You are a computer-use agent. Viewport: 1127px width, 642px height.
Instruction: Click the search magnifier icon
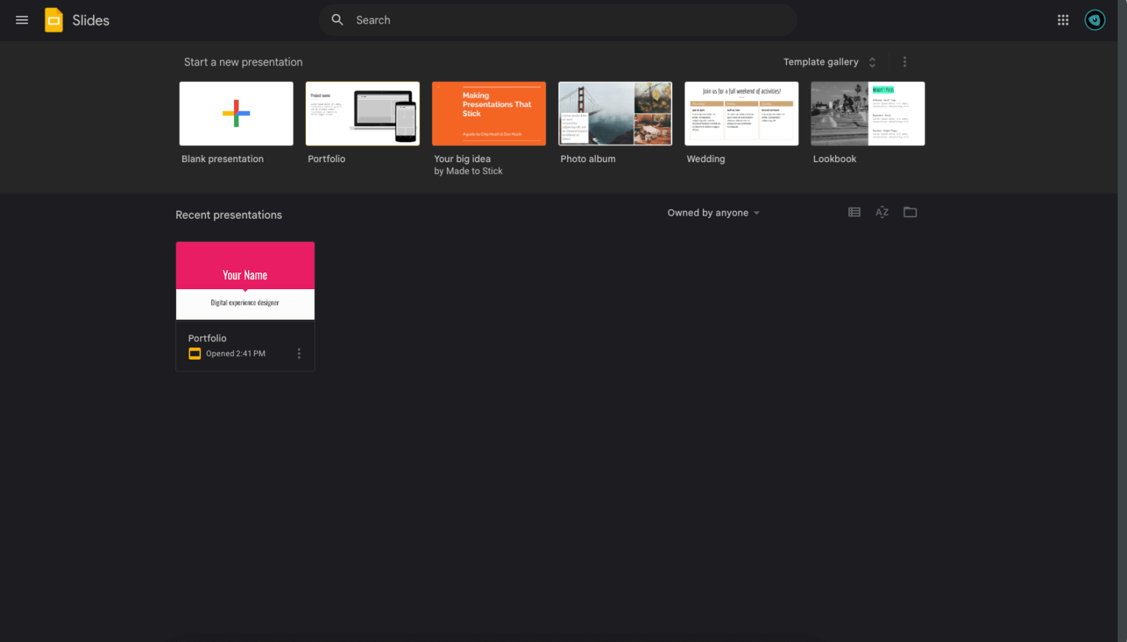coord(338,21)
